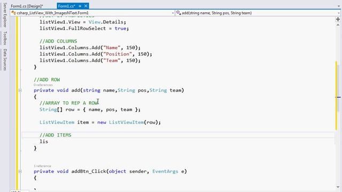The height and width of the screenshot is (192, 342).
Task: Click the 0 references CodeLens link
Action: [43, 85]
